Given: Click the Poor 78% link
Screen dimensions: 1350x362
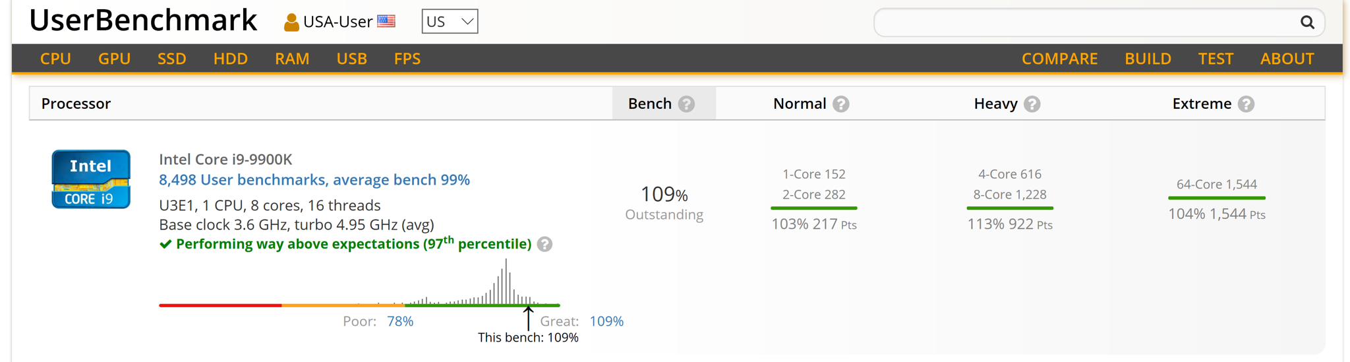Looking at the screenshot, I should (399, 321).
